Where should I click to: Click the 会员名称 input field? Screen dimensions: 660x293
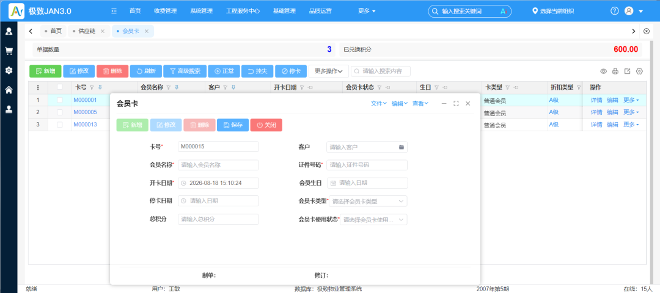point(218,165)
